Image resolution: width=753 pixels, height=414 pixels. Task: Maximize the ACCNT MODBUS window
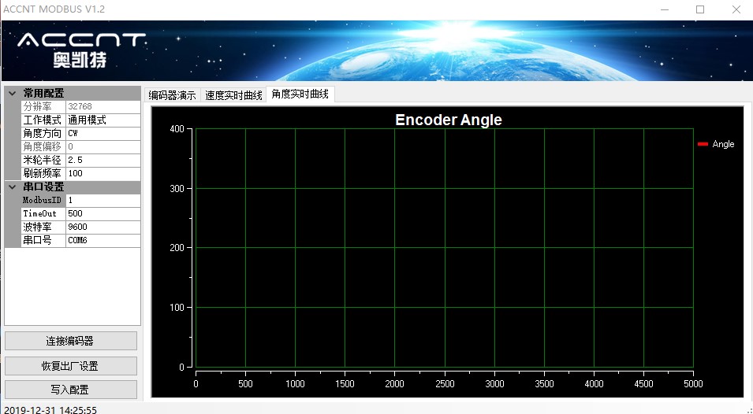click(x=699, y=9)
